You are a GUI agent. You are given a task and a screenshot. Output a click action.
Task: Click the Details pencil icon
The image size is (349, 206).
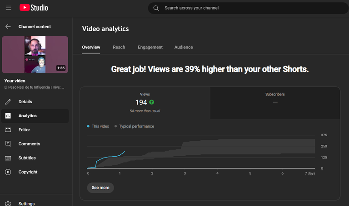pos(8,102)
